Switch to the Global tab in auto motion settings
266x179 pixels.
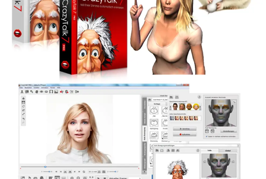click(x=228, y=151)
